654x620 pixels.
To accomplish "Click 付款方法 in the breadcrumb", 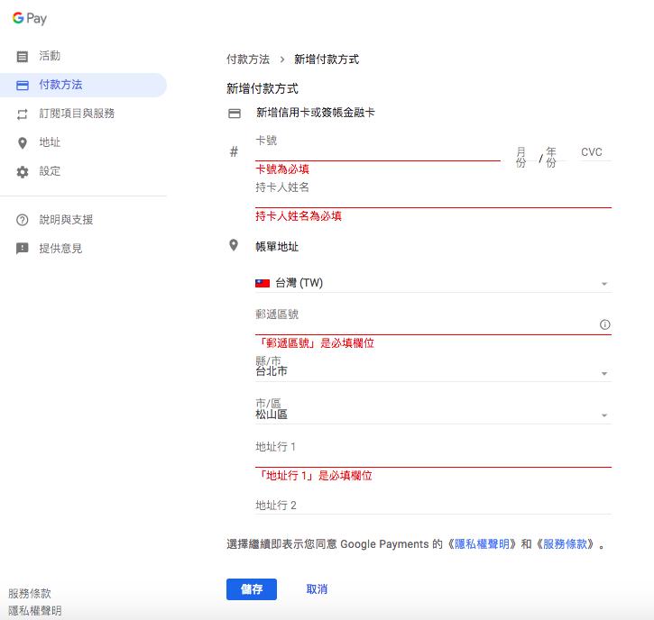I will (x=248, y=59).
